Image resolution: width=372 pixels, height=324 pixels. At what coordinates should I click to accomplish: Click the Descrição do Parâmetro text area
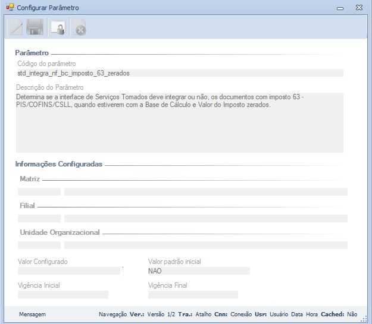pos(180,122)
